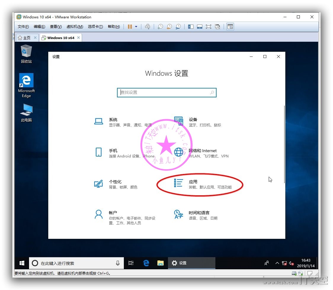
Task: Select the 此电脑 desktop icon
Action: coord(26,113)
